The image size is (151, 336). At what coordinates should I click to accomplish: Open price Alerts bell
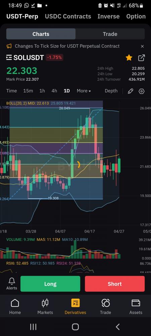pyautogui.click(x=11, y=284)
